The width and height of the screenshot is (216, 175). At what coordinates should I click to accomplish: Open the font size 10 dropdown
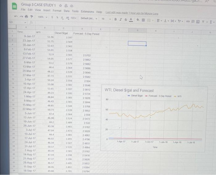106,19
